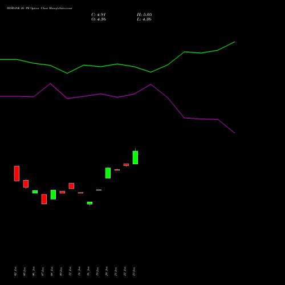Select the 02 Jan date label

click(x=15, y=271)
